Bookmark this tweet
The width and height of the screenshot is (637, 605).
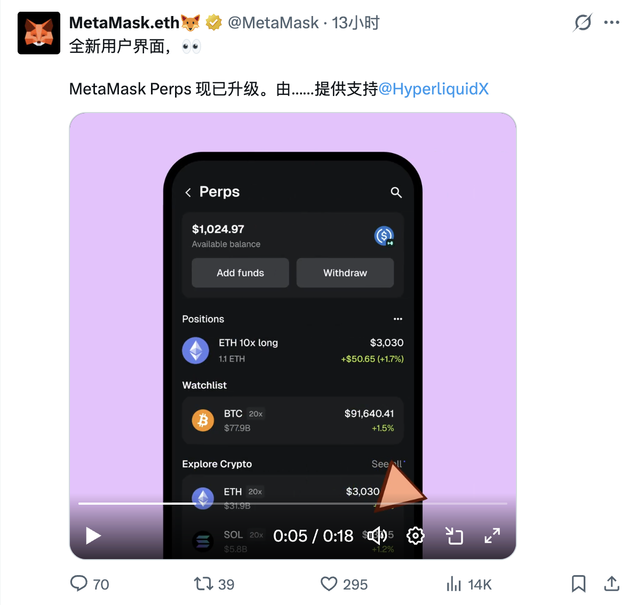click(578, 584)
